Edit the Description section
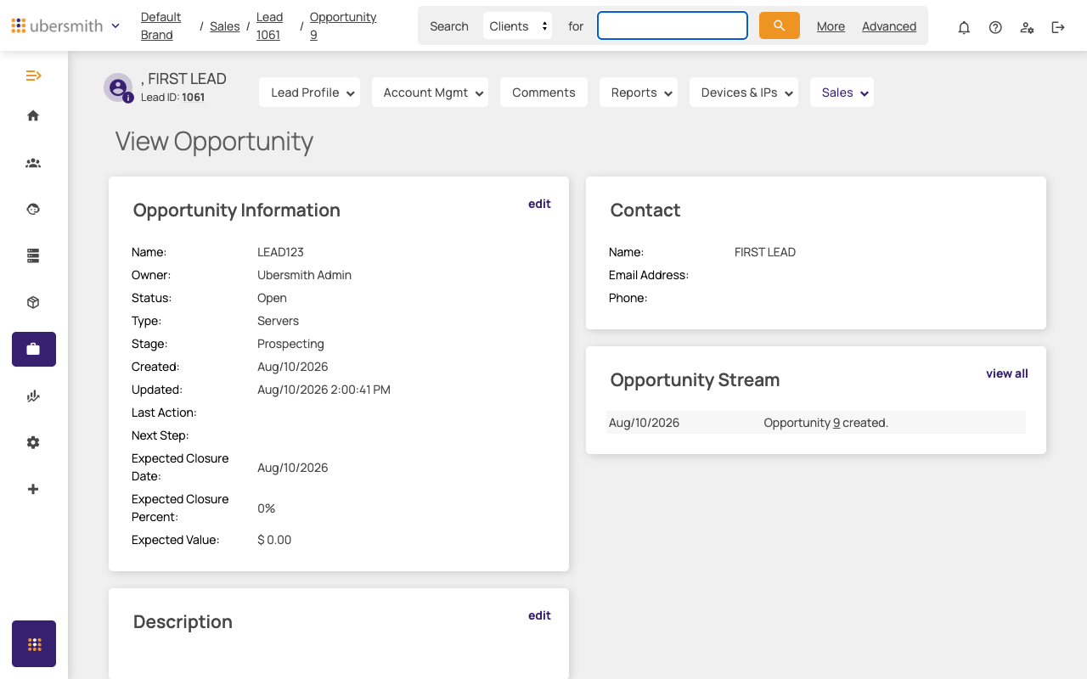Image resolution: width=1087 pixels, height=679 pixels. [x=539, y=615]
